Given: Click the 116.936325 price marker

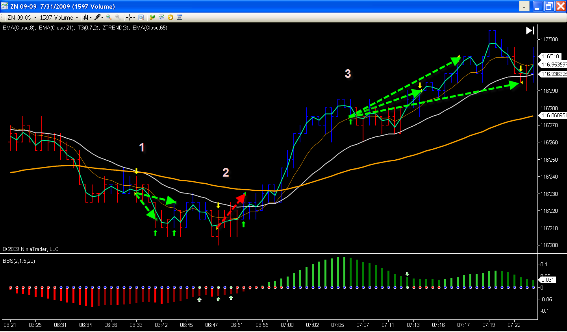Looking at the screenshot, I should coord(553,74).
